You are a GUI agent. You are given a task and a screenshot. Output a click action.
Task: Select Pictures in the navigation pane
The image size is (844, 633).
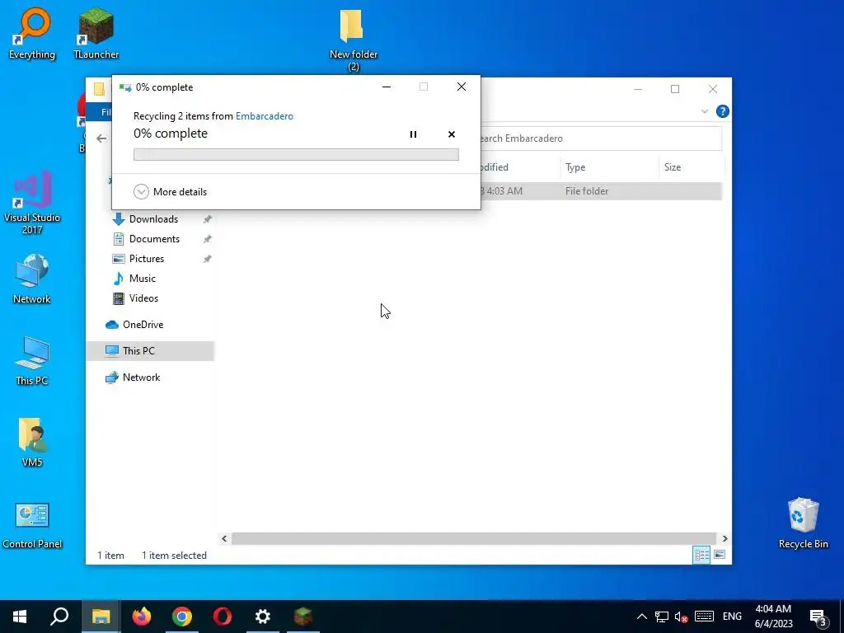click(x=147, y=259)
